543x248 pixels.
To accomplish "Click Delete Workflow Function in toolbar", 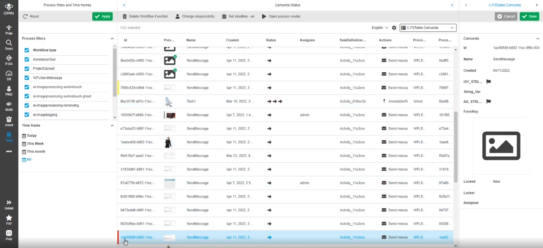I will pos(145,16).
